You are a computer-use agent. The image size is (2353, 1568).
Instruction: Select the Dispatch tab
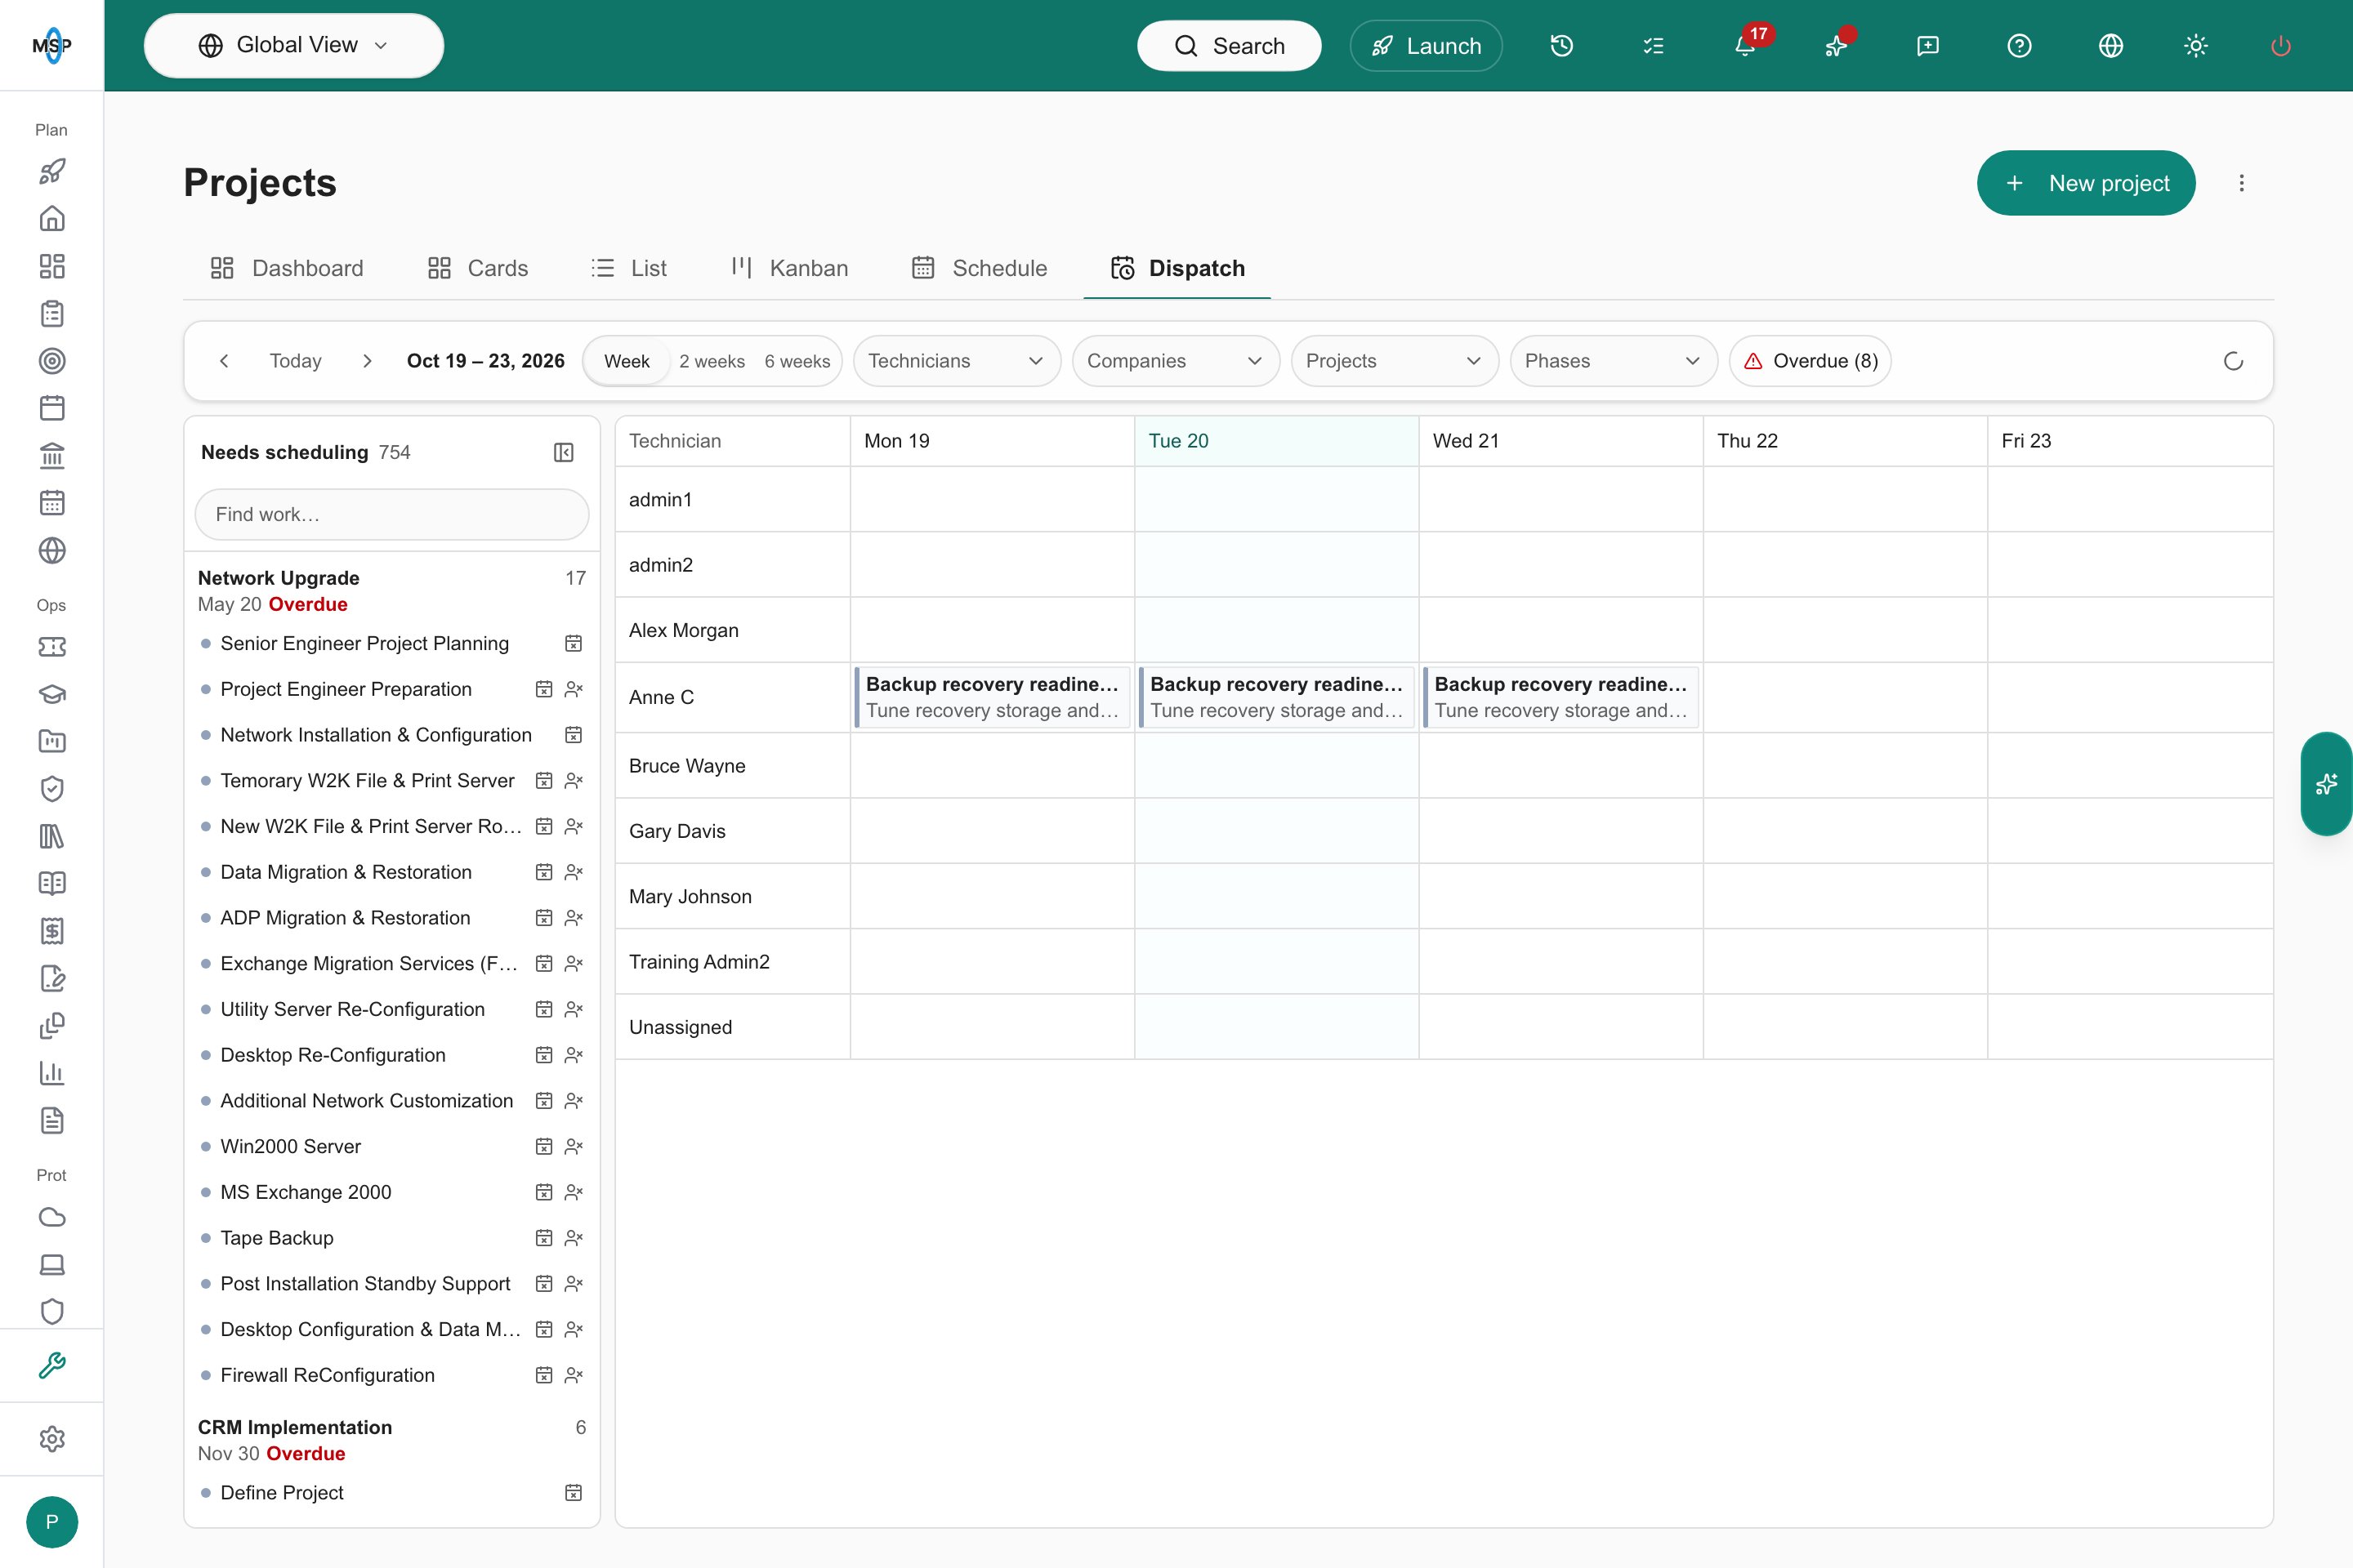pos(1177,268)
